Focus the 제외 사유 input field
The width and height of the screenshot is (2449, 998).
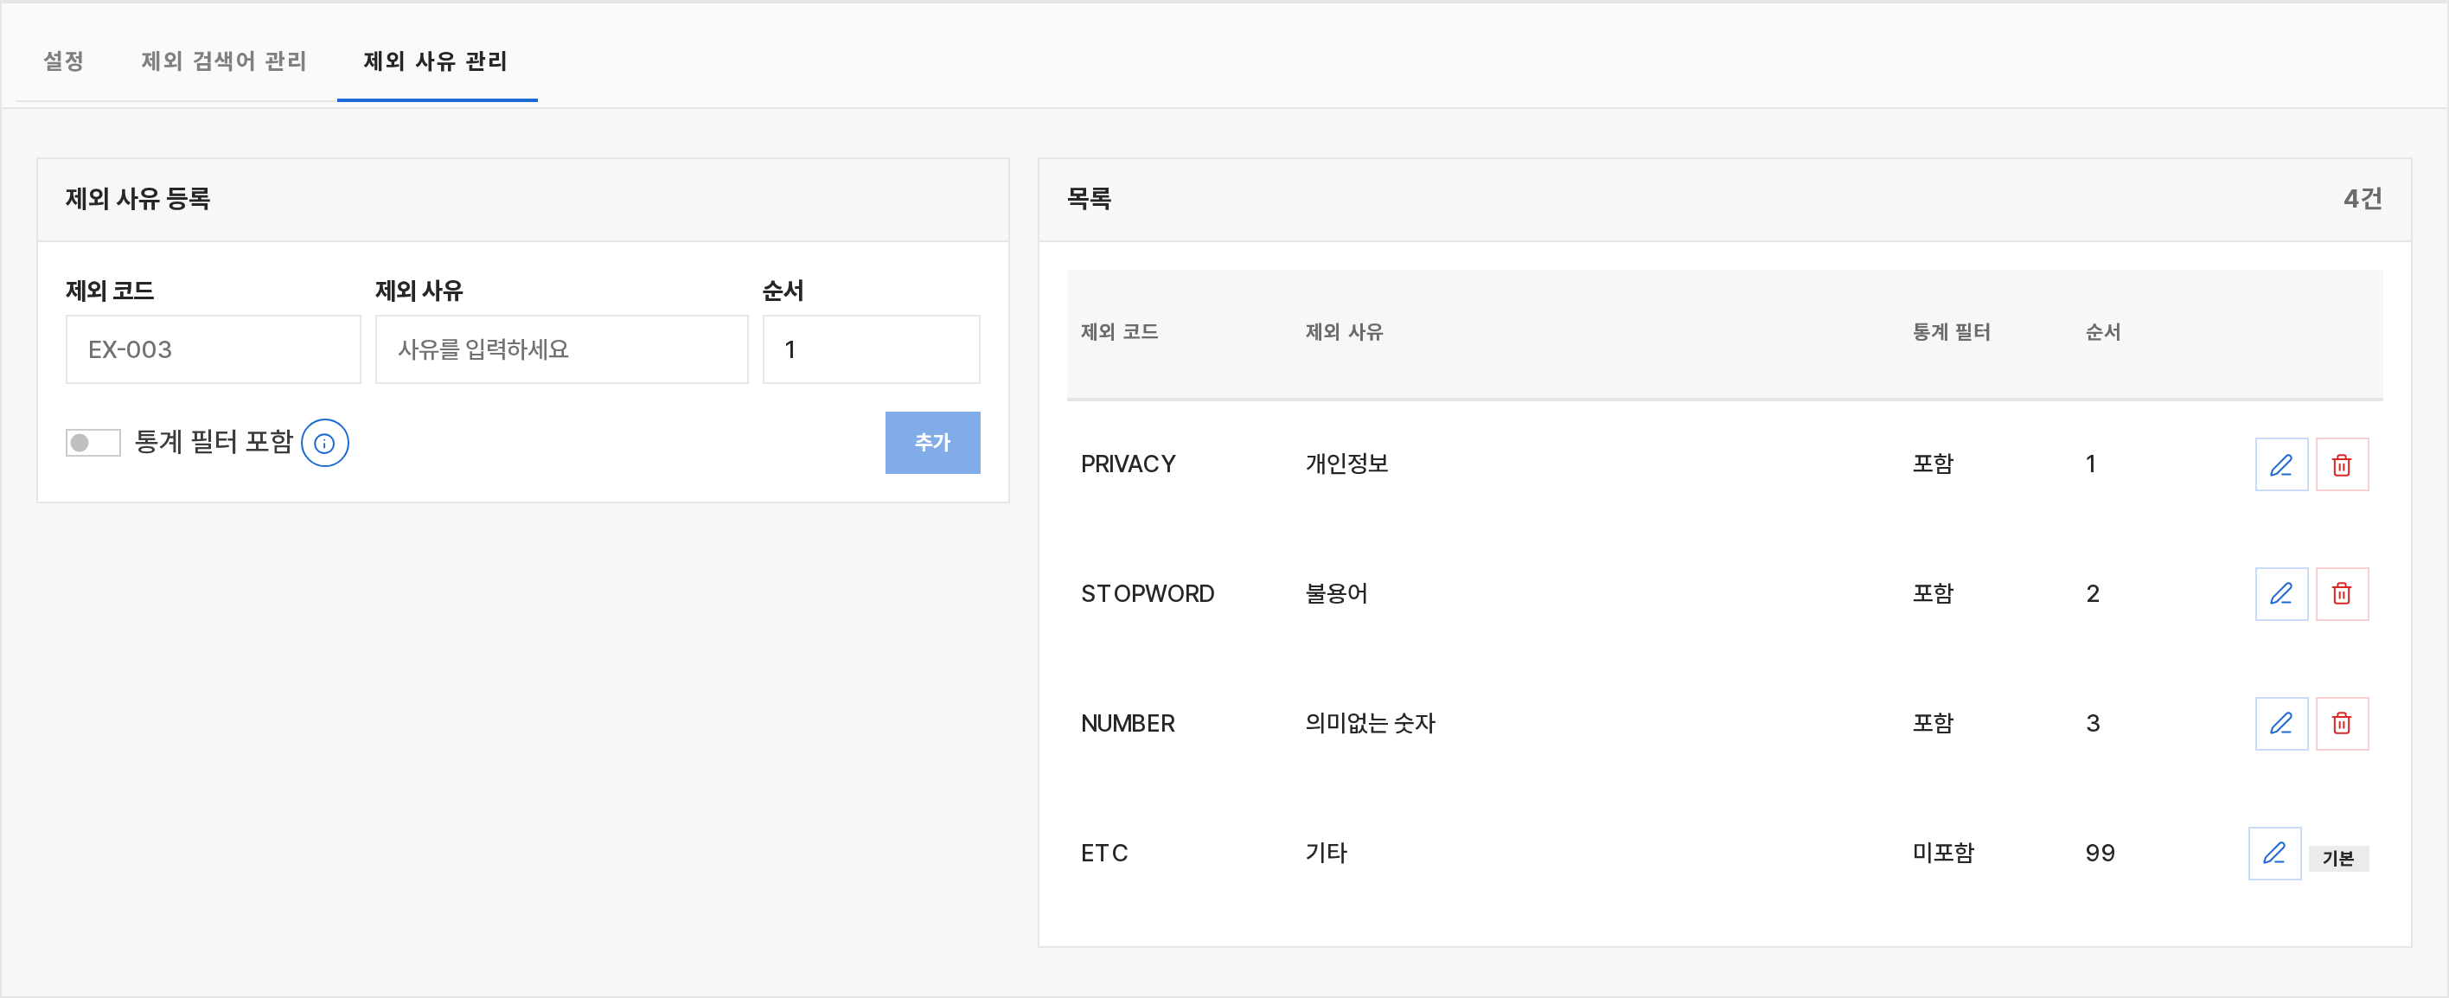click(x=561, y=349)
